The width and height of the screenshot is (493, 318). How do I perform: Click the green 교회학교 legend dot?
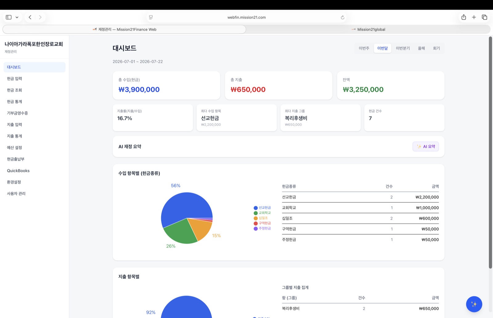[255, 213]
